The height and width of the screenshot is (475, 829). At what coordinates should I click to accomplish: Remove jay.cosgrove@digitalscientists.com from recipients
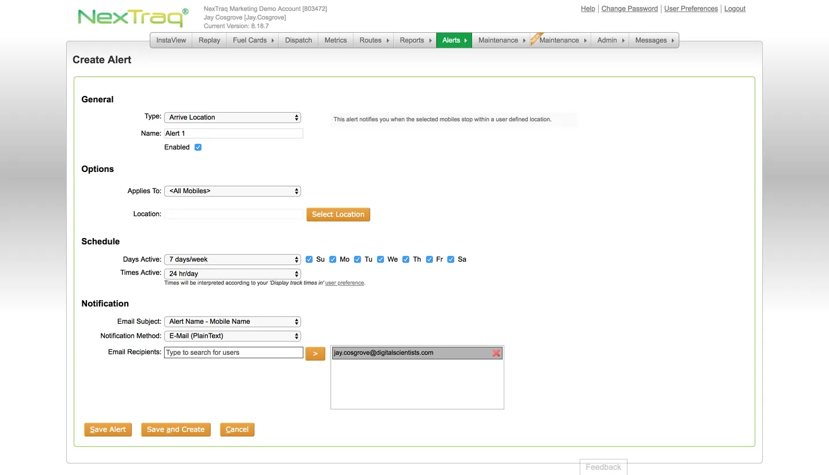coord(496,353)
